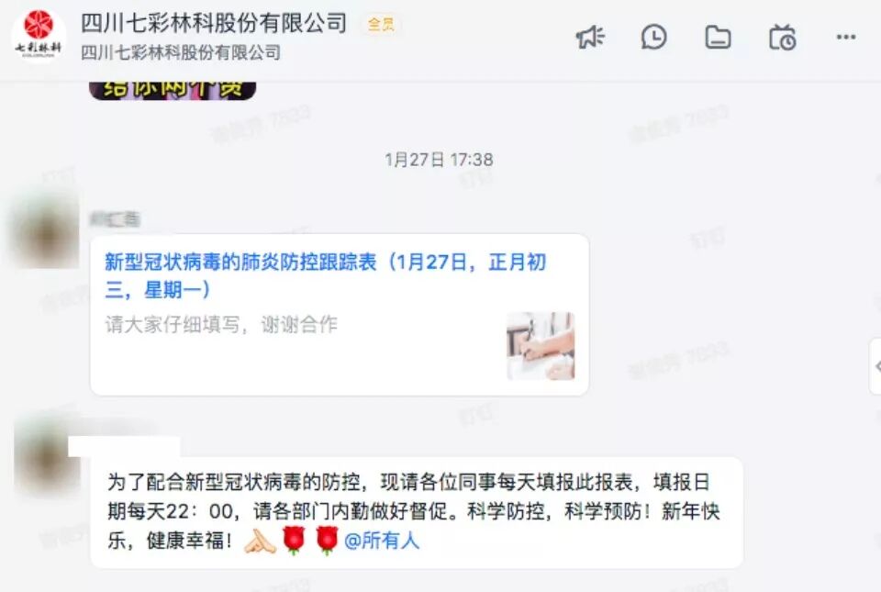Open the group announcement megaphone icon
Viewport: 881px width, 592px height.
pos(590,38)
